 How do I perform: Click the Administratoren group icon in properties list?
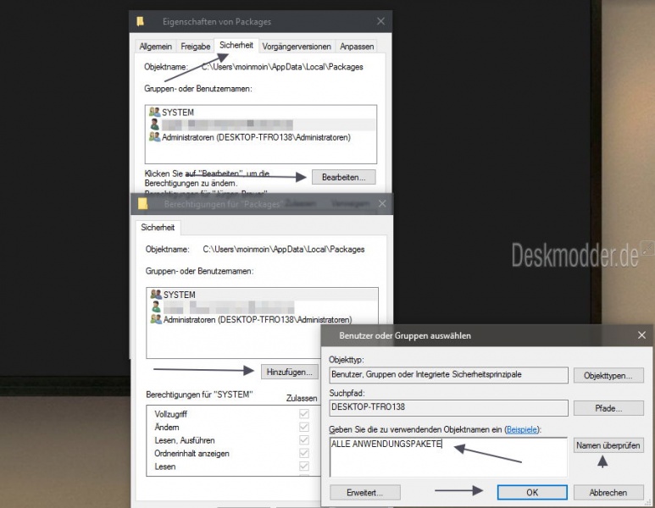click(x=154, y=137)
